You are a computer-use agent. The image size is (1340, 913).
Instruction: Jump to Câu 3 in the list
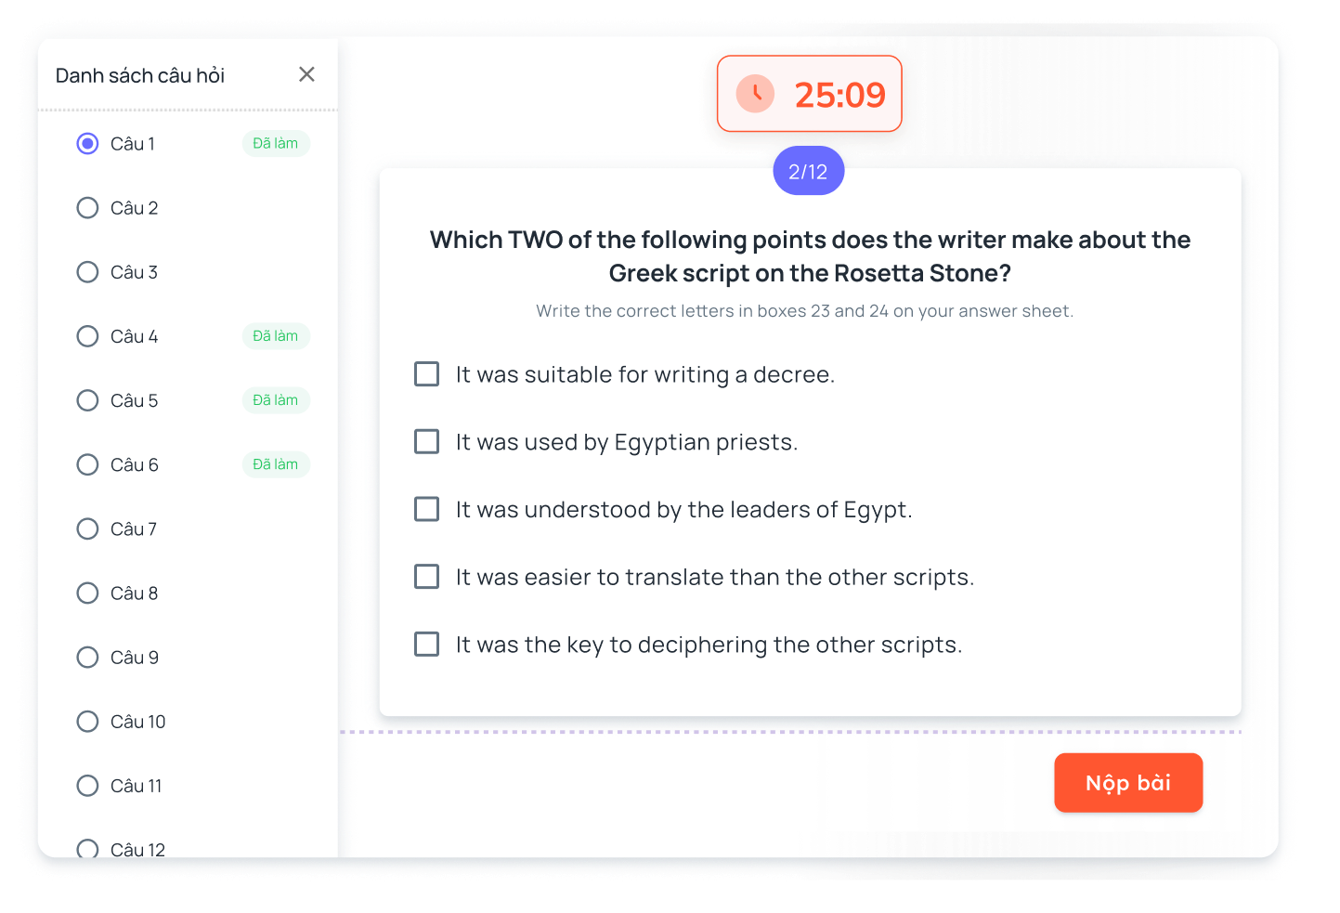(x=87, y=272)
